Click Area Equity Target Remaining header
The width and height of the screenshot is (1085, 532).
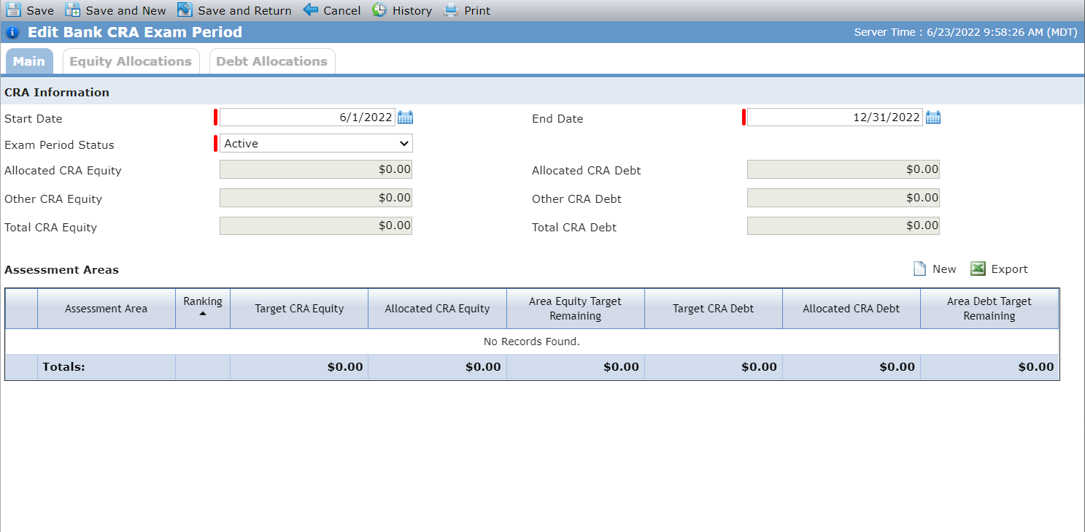click(576, 309)
